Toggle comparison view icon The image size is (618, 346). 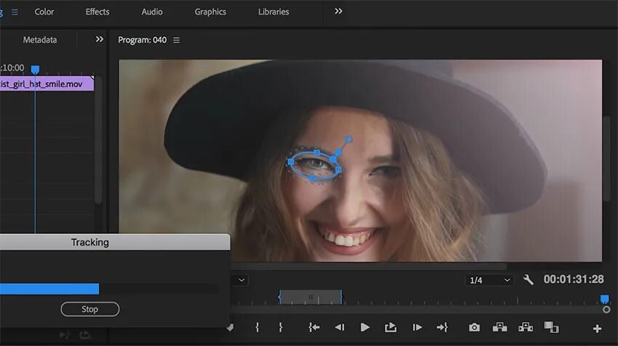551,327
